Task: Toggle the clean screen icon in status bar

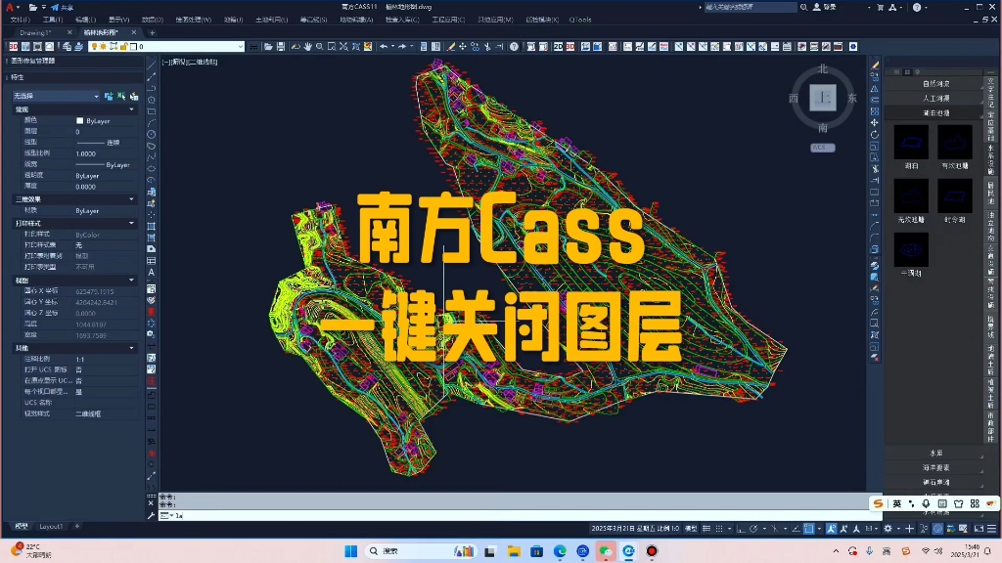Action: [x=979, y=529]
